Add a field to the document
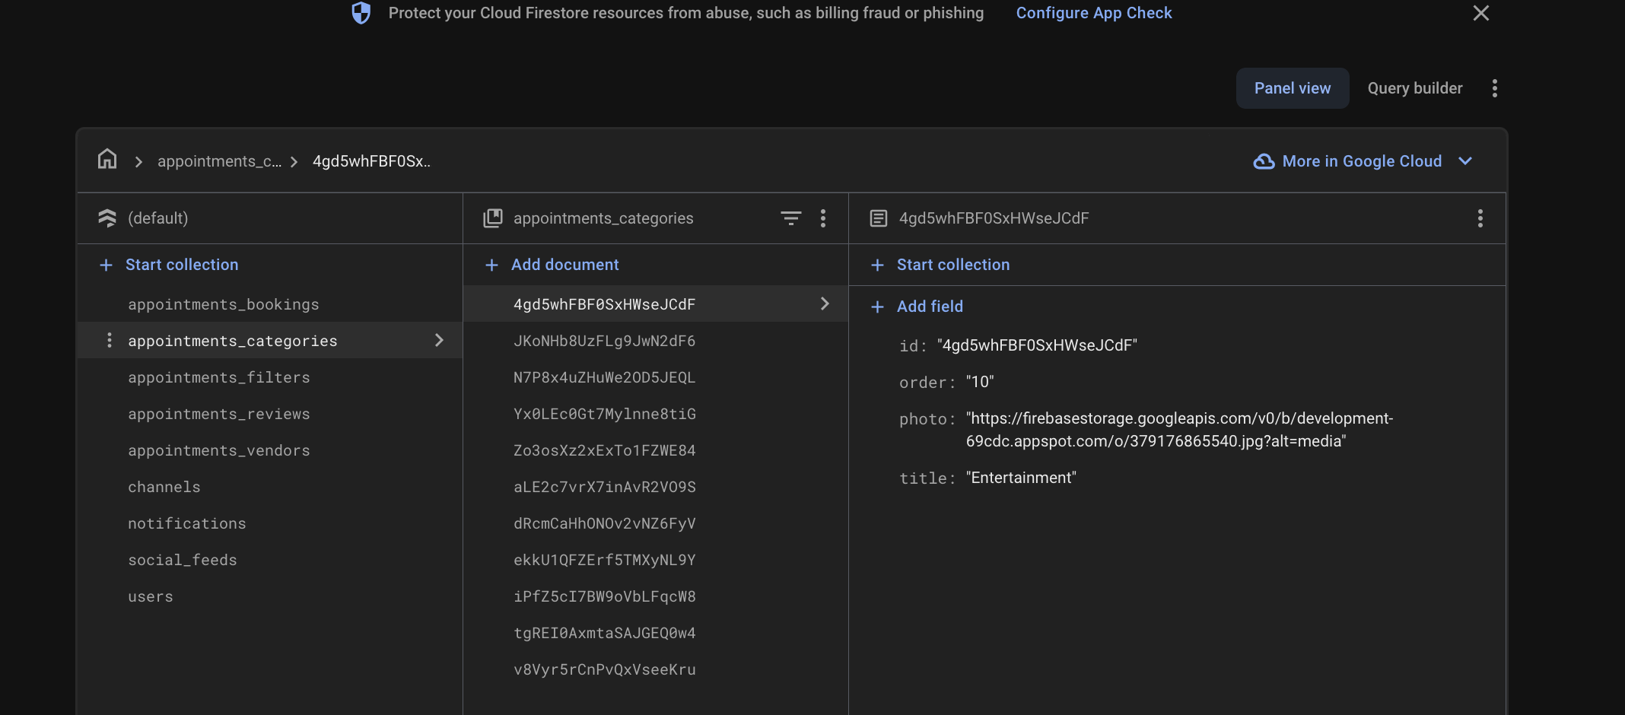The image size is (1625, 715). (930, 307)
